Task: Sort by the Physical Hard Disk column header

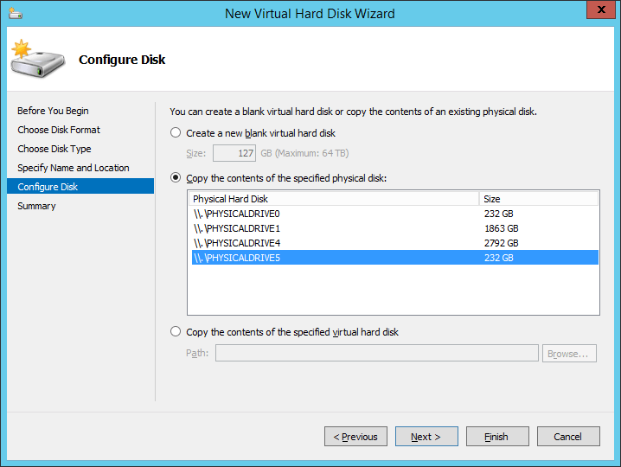Action: [334, 198]
